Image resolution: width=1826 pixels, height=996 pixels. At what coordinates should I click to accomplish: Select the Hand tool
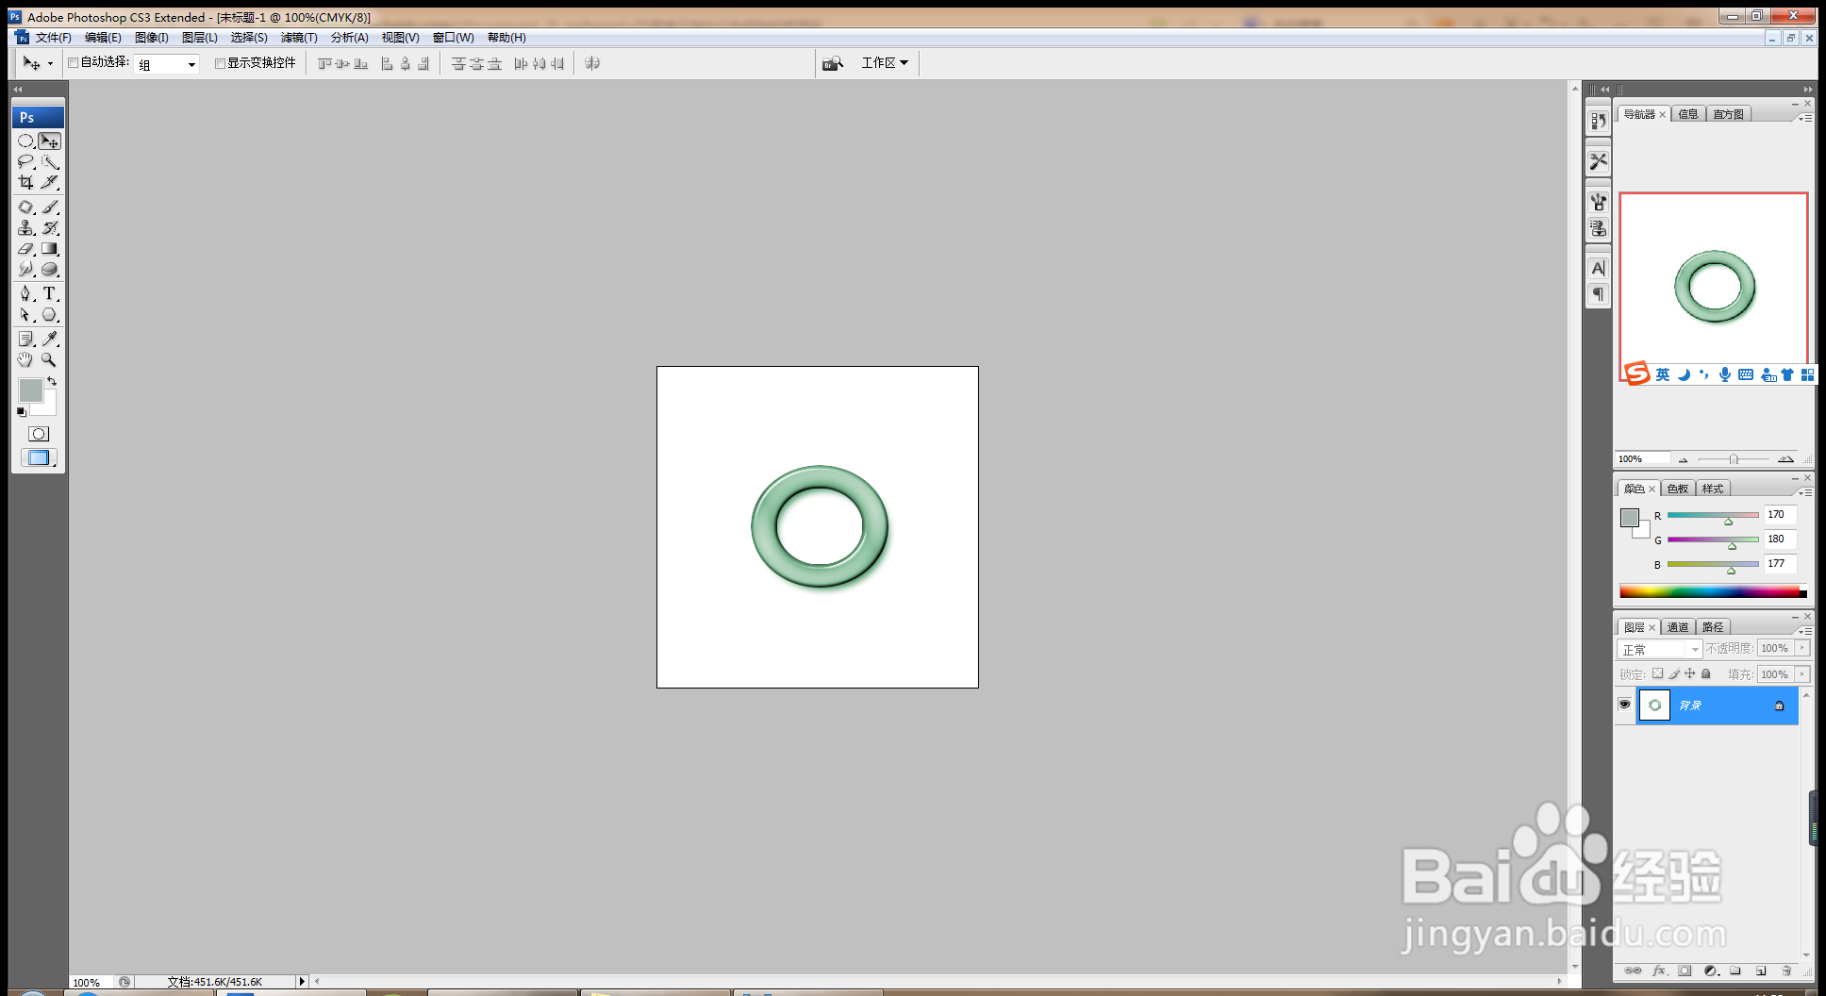pos(26,359)
